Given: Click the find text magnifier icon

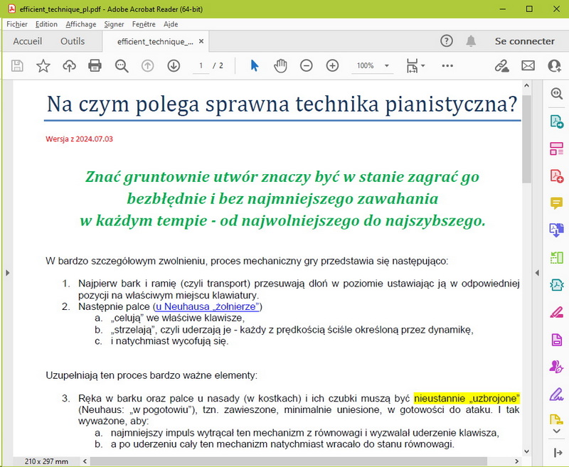Looking at the screenshot, I should click(x=122, y=66).
